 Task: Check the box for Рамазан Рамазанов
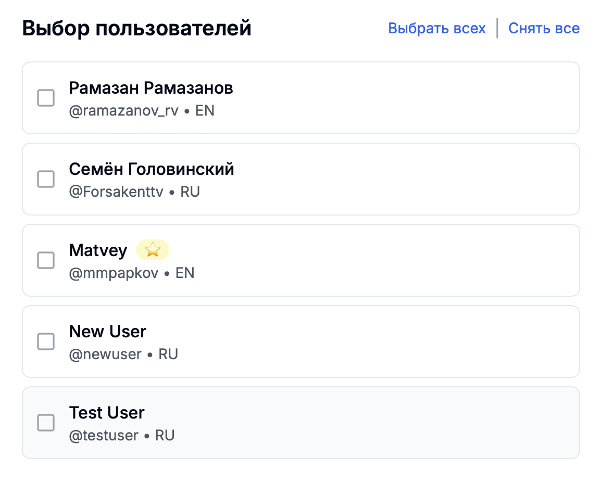tap(46, 98)
